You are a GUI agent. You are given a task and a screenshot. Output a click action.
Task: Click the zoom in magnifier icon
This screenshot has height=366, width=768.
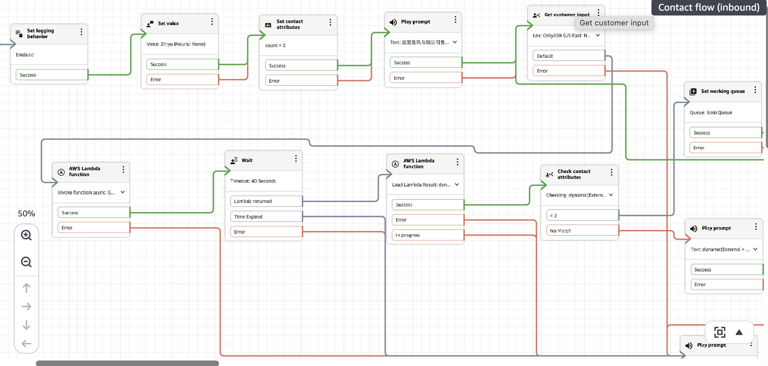pyautogui.click(x=26, y=235)
